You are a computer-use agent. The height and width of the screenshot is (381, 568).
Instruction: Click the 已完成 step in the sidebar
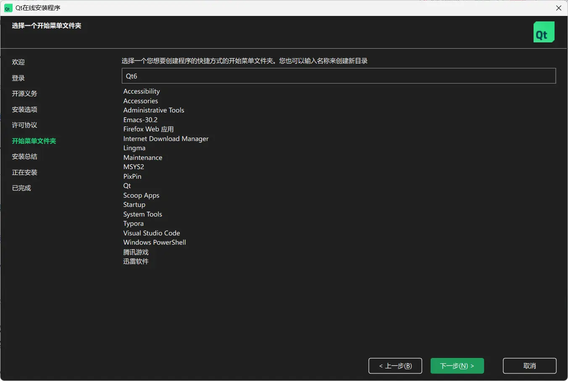[x=21, y=188]
